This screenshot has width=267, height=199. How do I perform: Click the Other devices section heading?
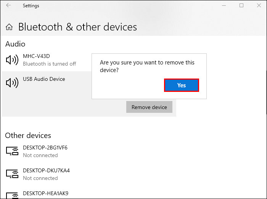coord(28,135)
